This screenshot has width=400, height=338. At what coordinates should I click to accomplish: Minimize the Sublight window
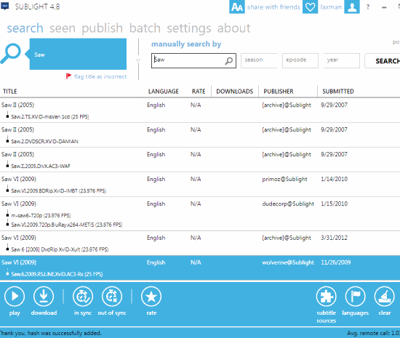(384, 7)
